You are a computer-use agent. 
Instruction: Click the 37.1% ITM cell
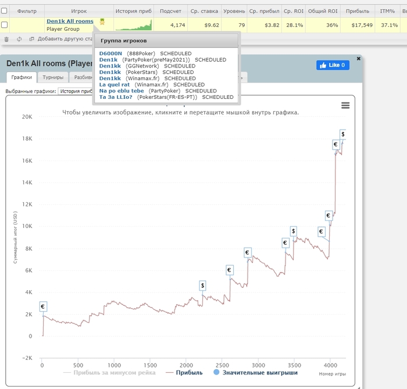[387, 25]
